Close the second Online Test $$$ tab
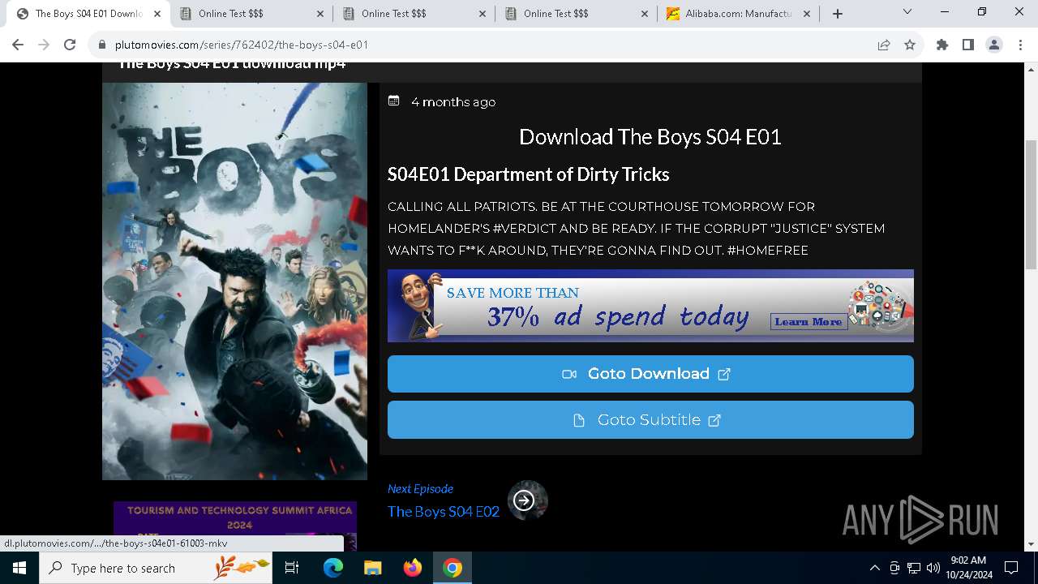The image size is (1038, 584). [482, 14]
